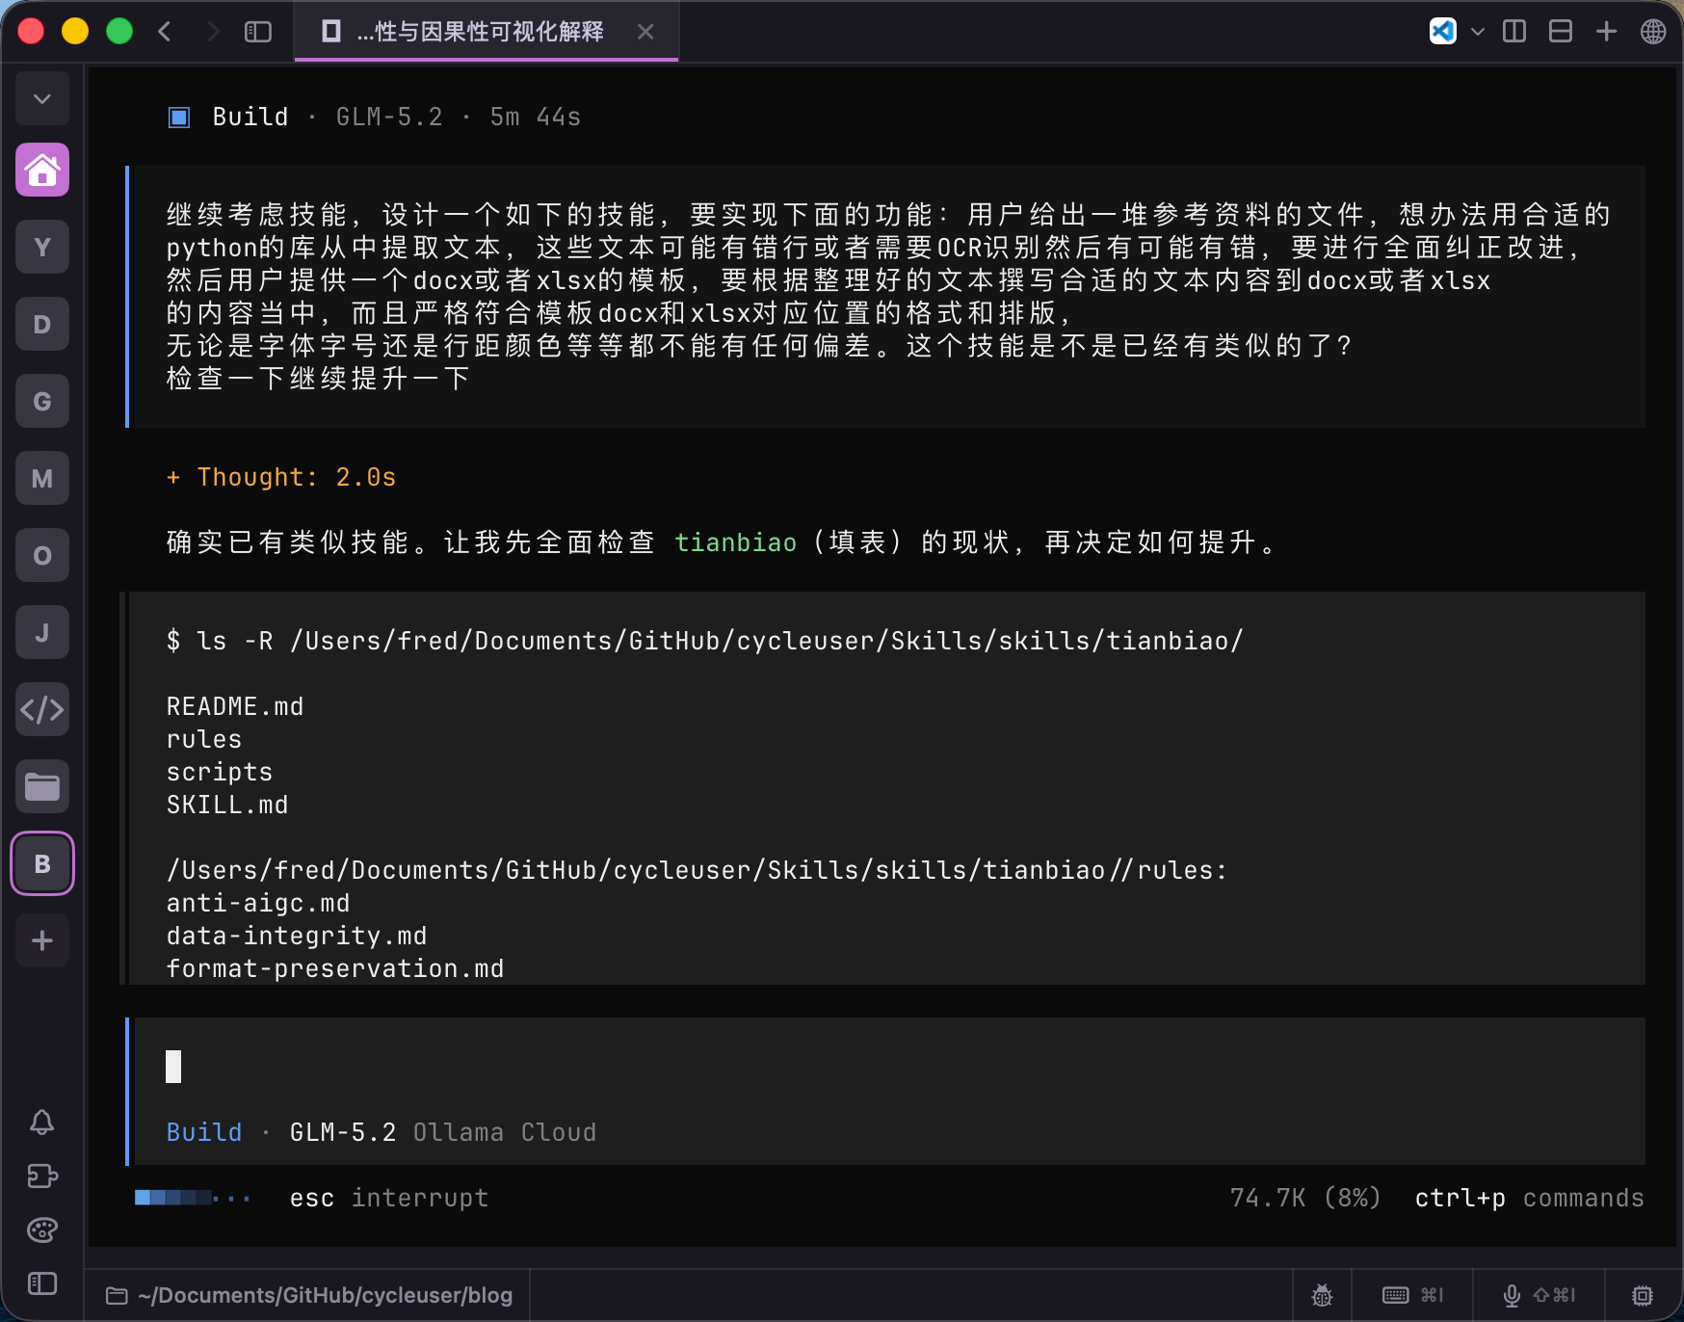Image resolution: width=1684 pixels, height=1322 pixels.
Task: Switch to workspace O
Action: click(x=42, y=555)
